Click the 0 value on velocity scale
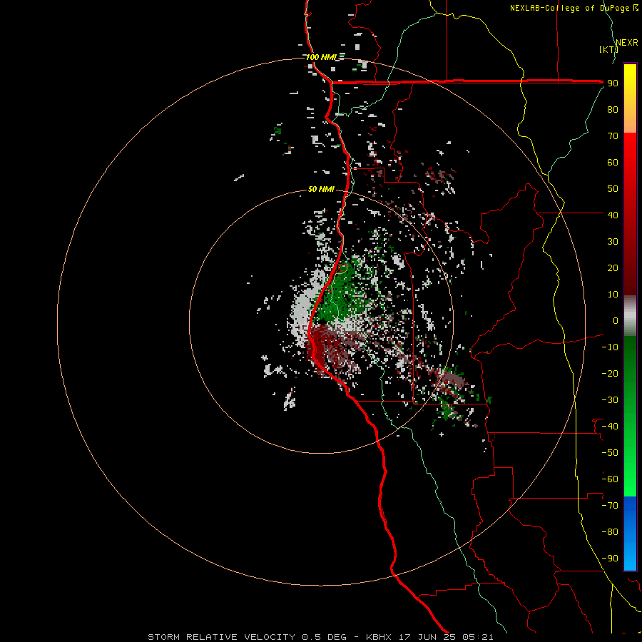Image resolution: width=642 pixels, height=642 pixels. point(616,320)
